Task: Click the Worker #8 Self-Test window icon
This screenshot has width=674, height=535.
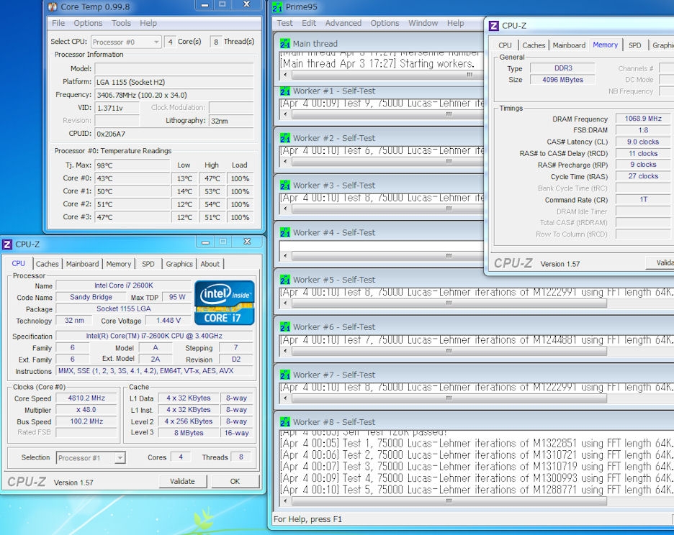Action: (285, 422)
